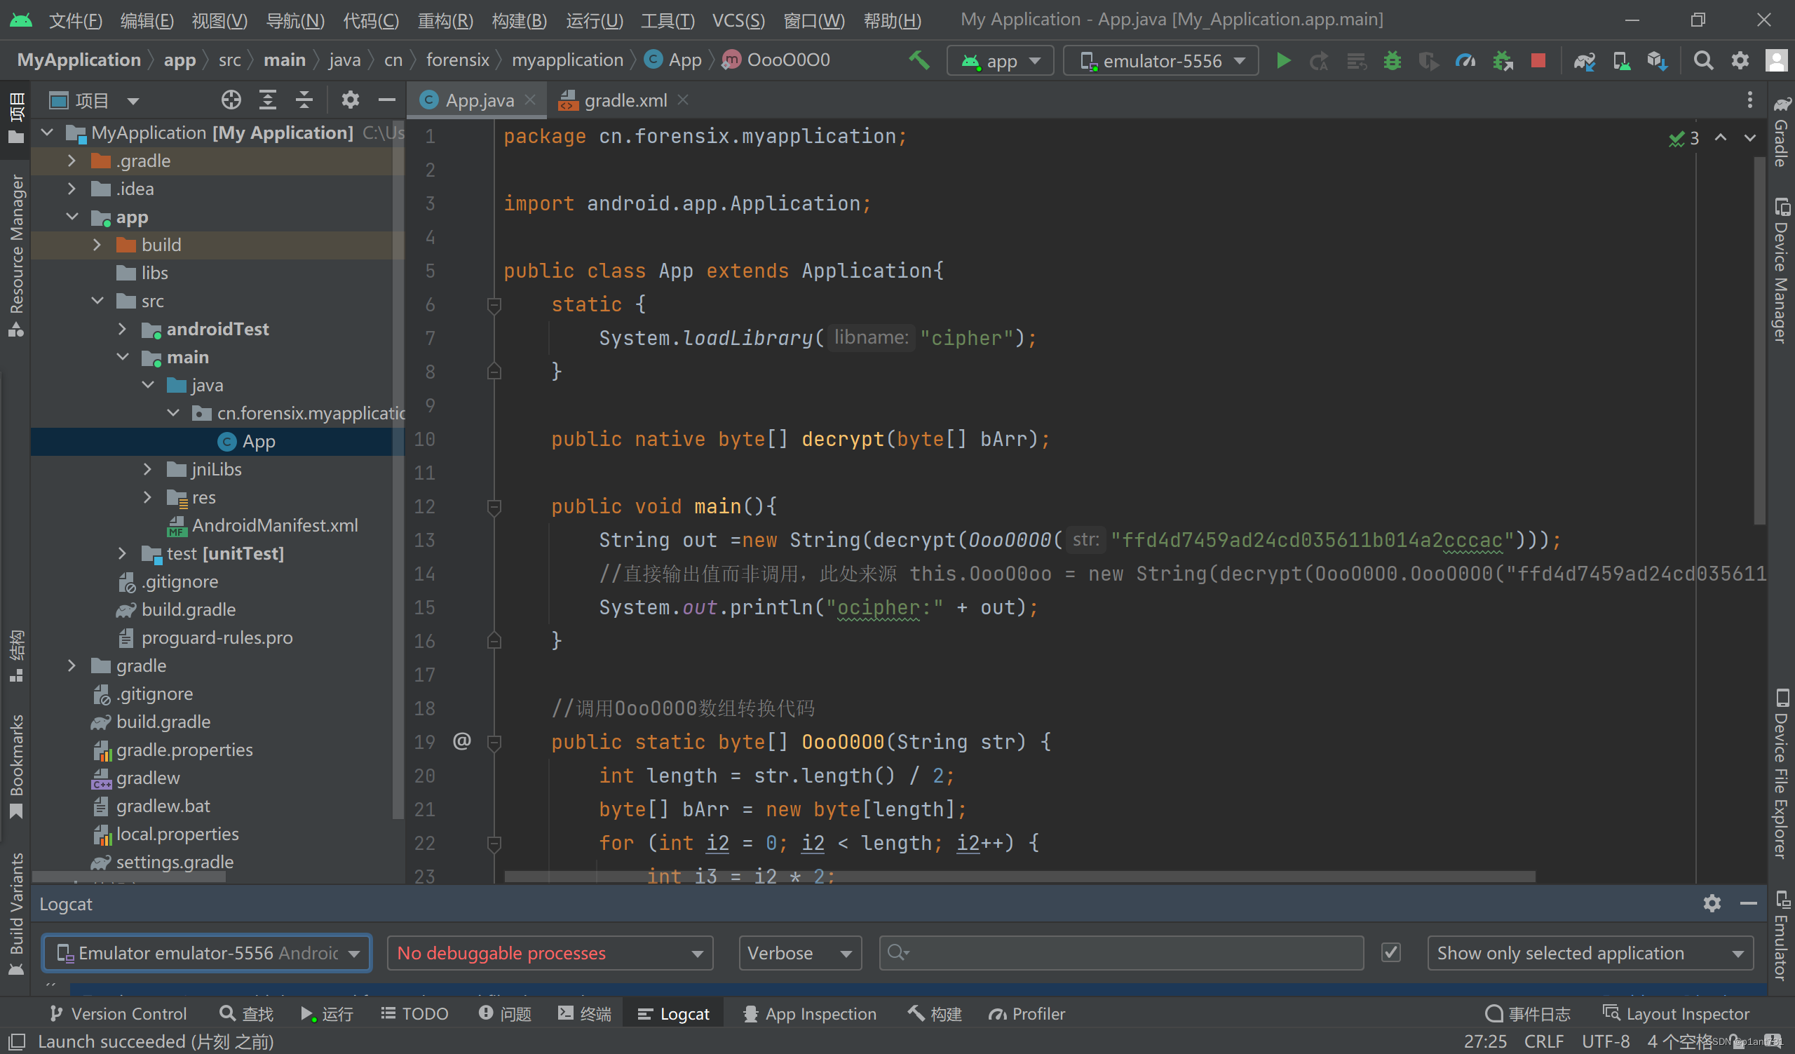Click Sync Project with Gradle Files icon
The height and width of the screenshot is (1054, 1795).
1584,61
